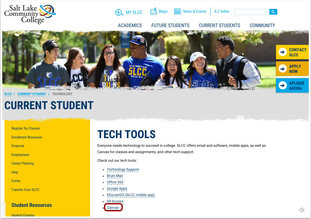Click the SLCC breadcrumb link

point(8,94)
